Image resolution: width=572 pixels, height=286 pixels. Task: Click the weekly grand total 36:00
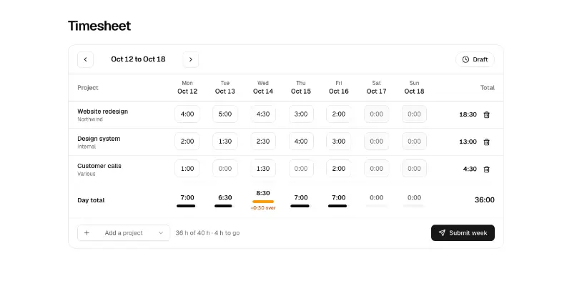point(485,200)
